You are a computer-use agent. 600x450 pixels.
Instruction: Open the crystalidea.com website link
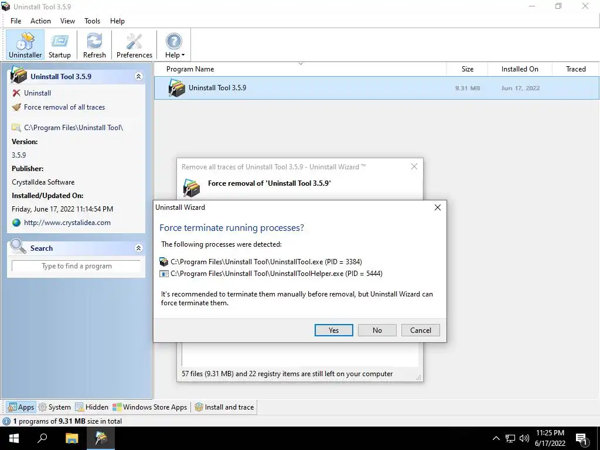pyautogui.click(x=62, y=223)
